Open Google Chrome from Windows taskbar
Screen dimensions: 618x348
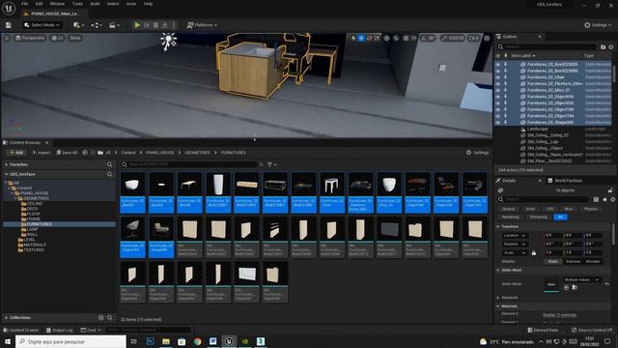click(x=197, y=341)
